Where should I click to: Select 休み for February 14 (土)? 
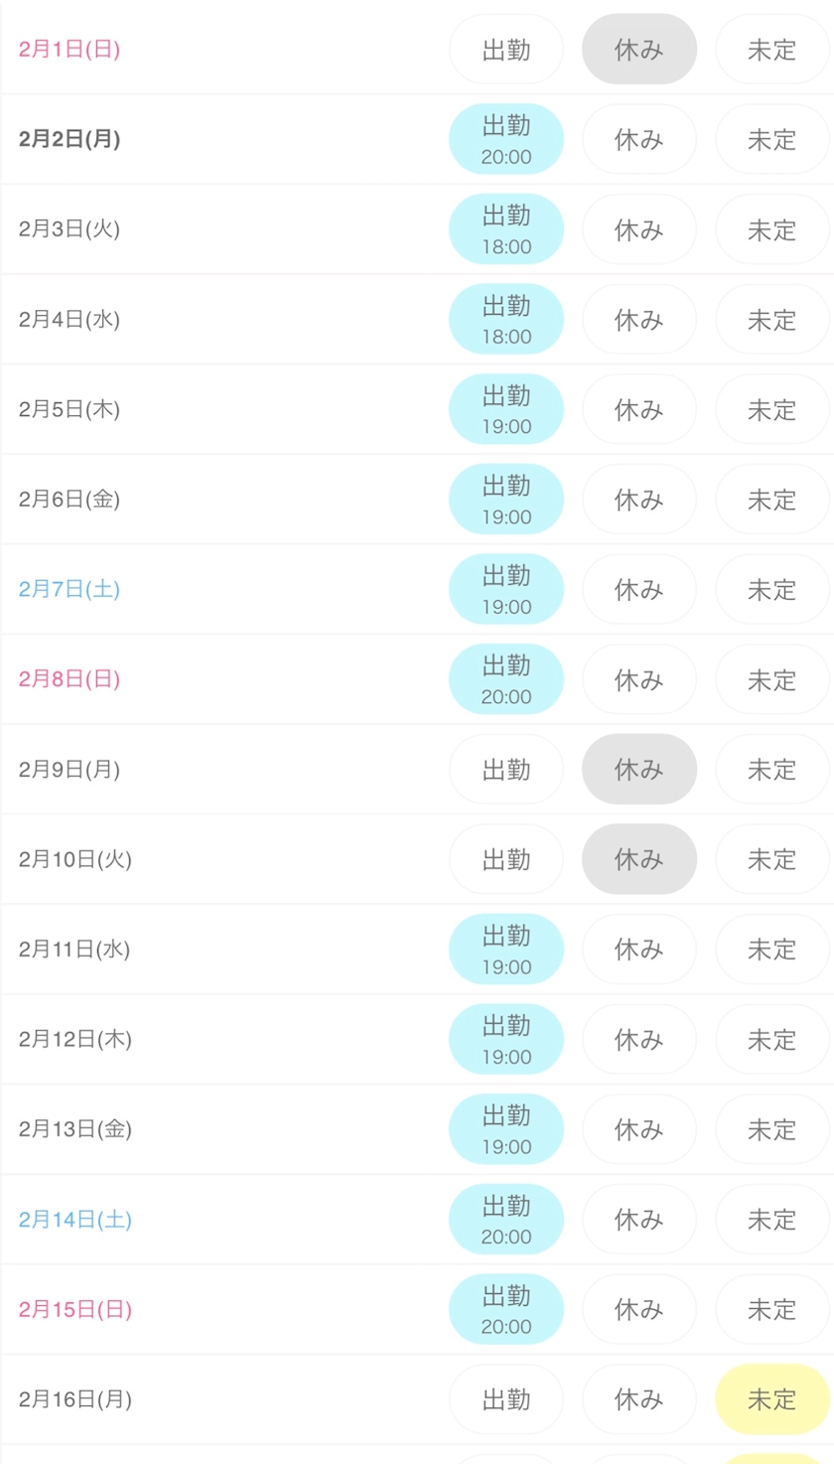(639, 1219)
